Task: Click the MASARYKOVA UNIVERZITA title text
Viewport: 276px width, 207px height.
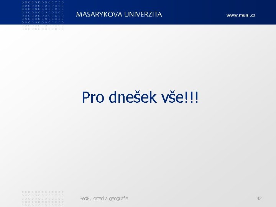Action: pos(119,15)
